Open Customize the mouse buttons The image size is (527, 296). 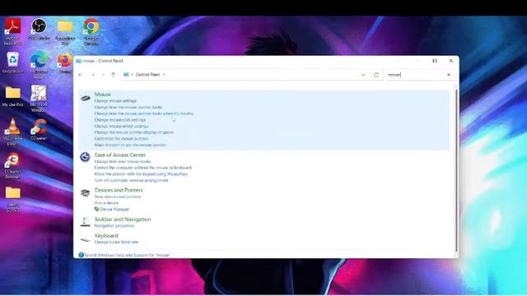tap(121, 139)
